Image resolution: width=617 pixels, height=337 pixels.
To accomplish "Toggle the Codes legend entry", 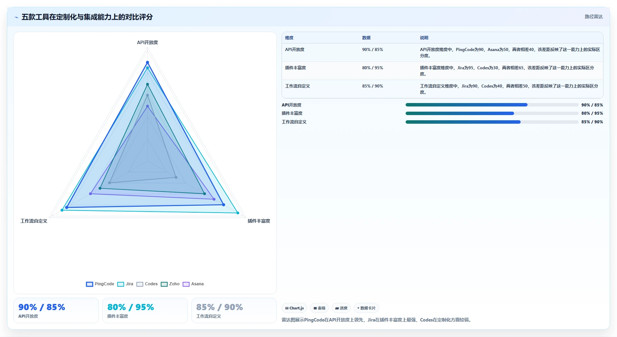I will pyautogui.click(x=147, y=284).
